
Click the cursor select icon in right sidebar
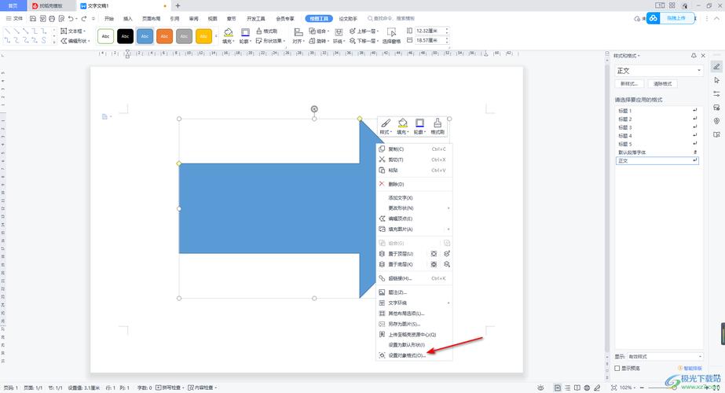[x=716, y=80]
